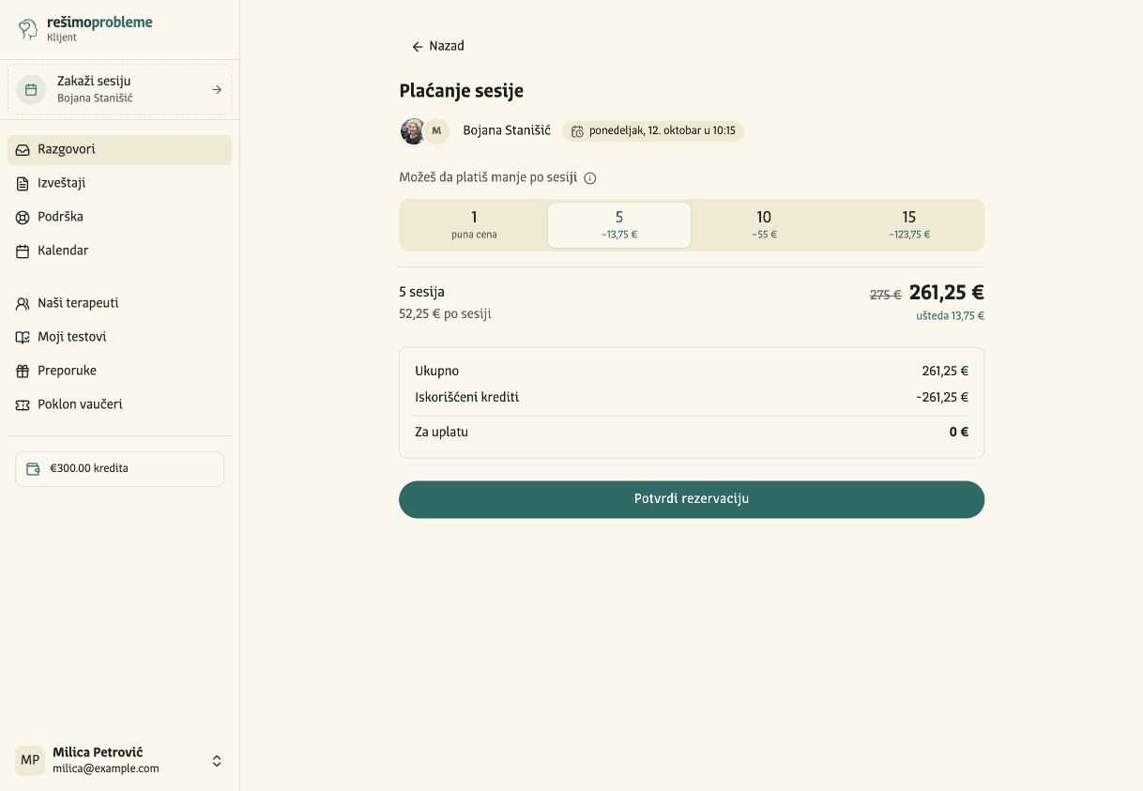Open Kalendar in the sidebar
1143x791 pixels.
(120, 251)
